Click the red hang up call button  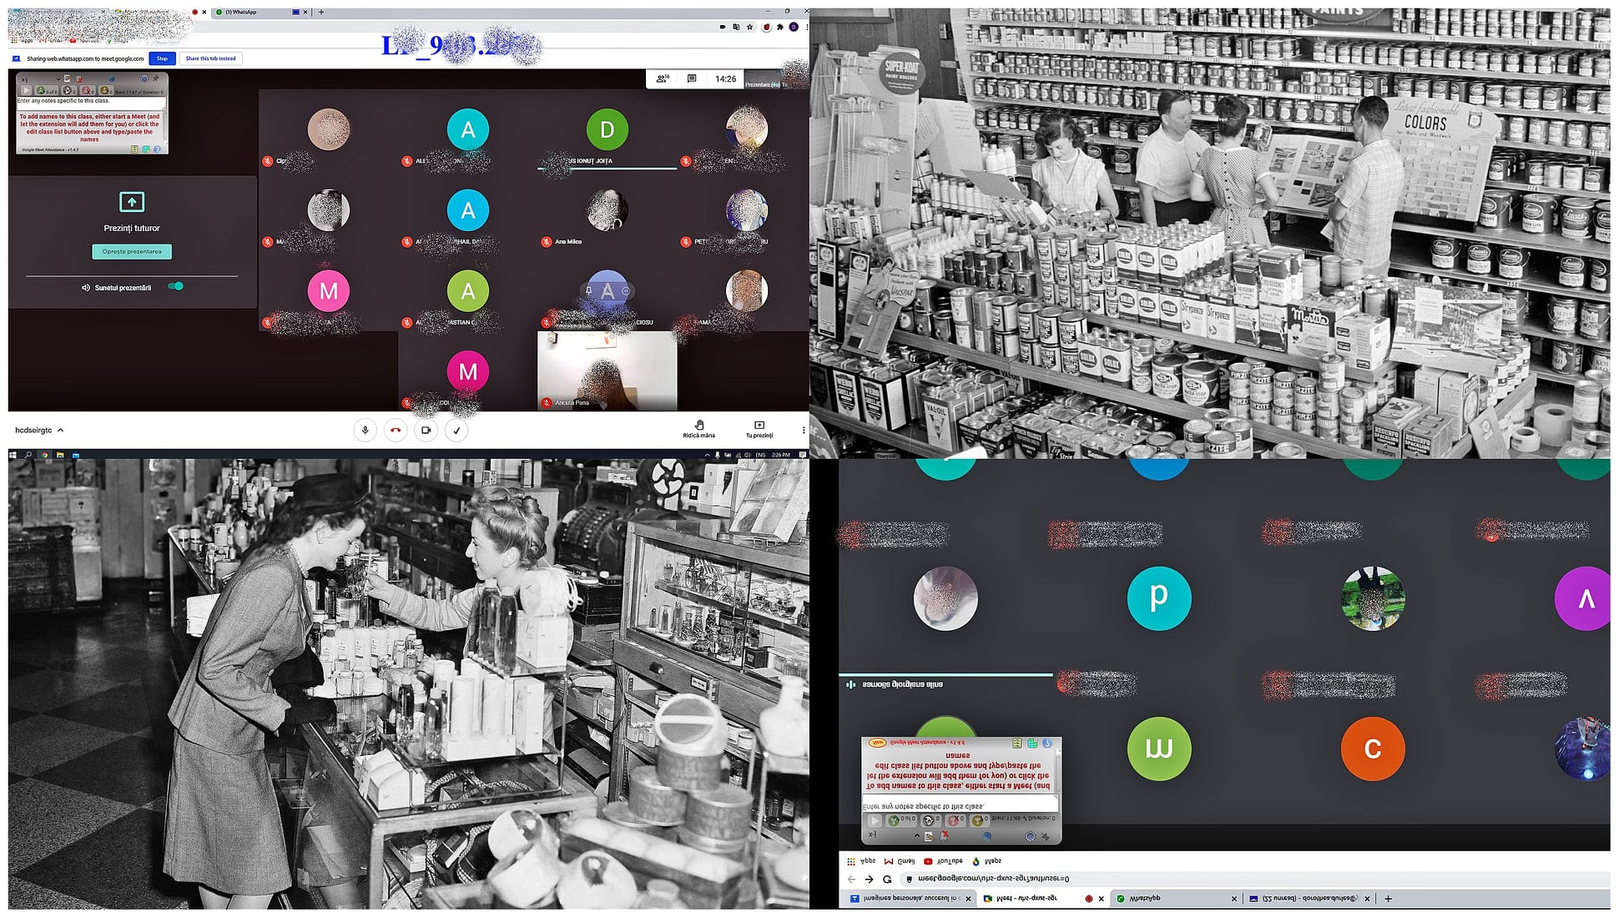tap(396, 431)
